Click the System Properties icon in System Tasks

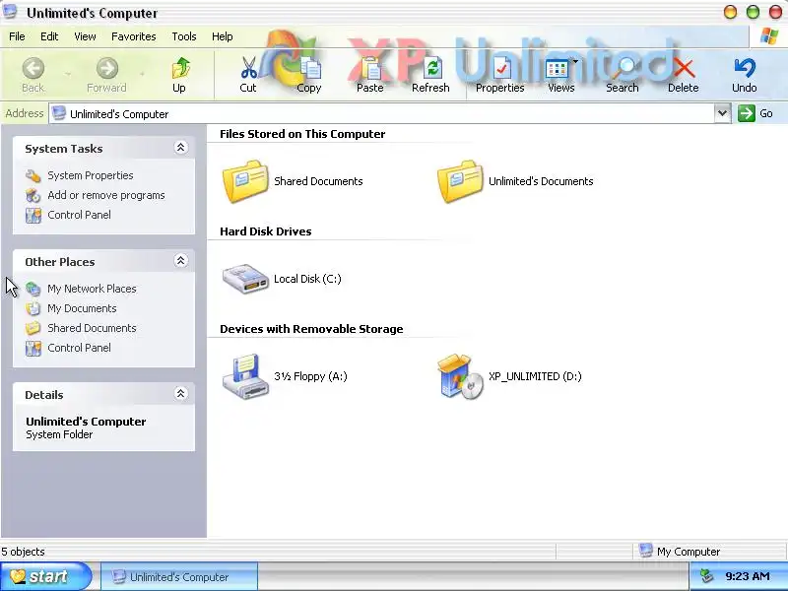[33, 176]
